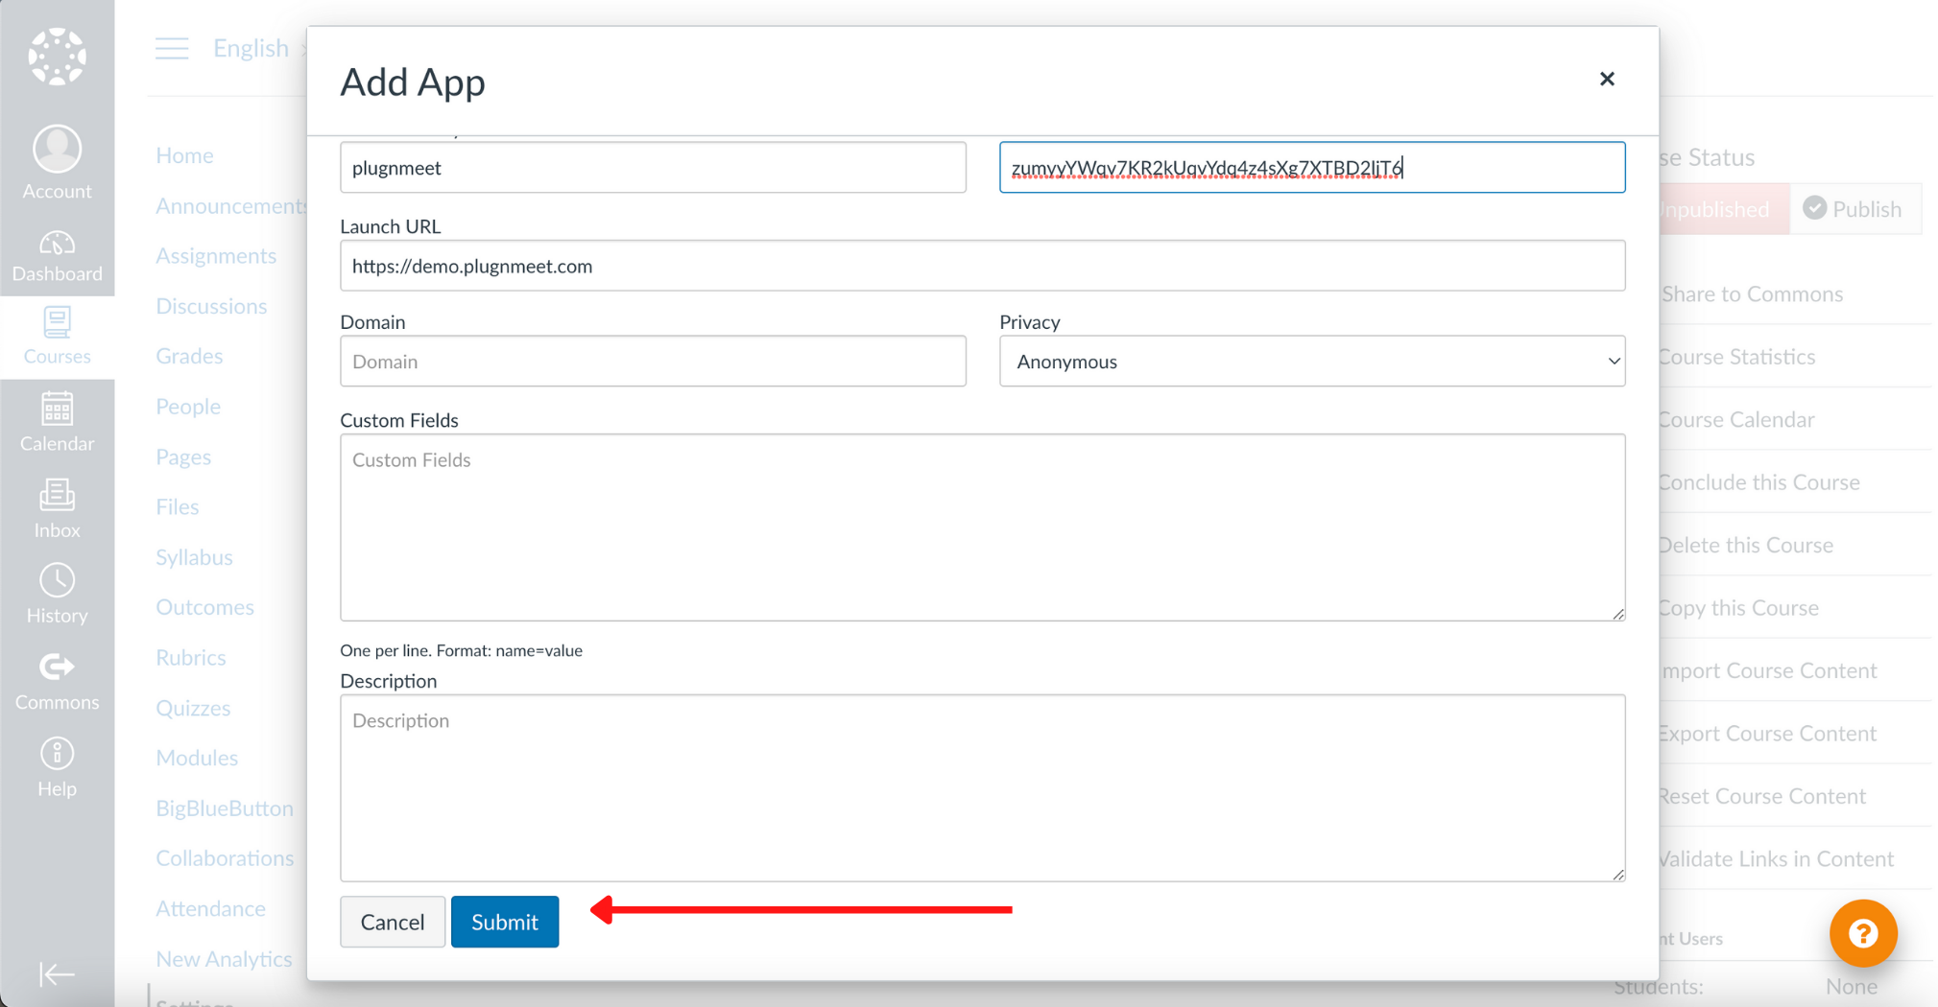This screenshot has height=1007, width=1938.
Task: Click Import Course Content
Action: tap(1768, 670)
